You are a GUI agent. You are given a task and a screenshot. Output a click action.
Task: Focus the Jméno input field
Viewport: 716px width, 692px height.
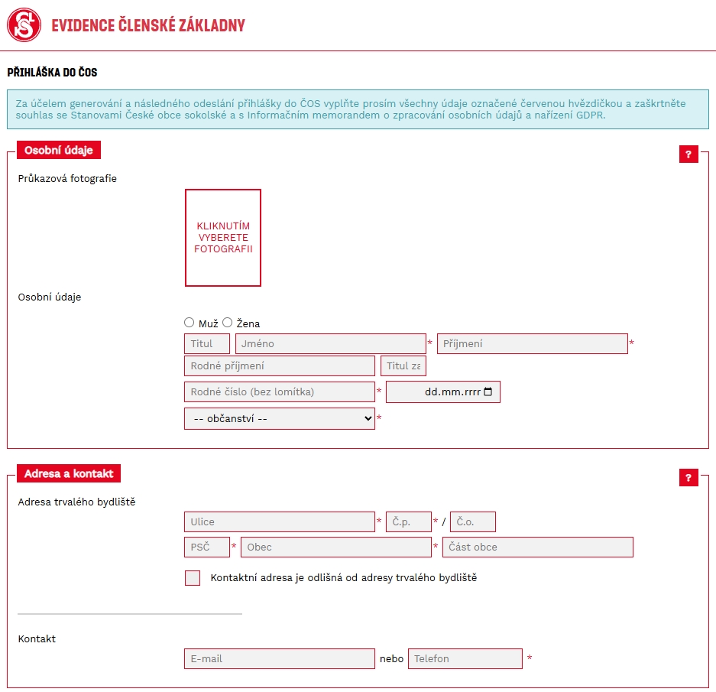click(330, 344)
